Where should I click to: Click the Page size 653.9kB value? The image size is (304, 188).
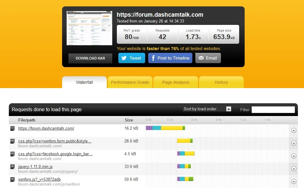coord(224,37)
